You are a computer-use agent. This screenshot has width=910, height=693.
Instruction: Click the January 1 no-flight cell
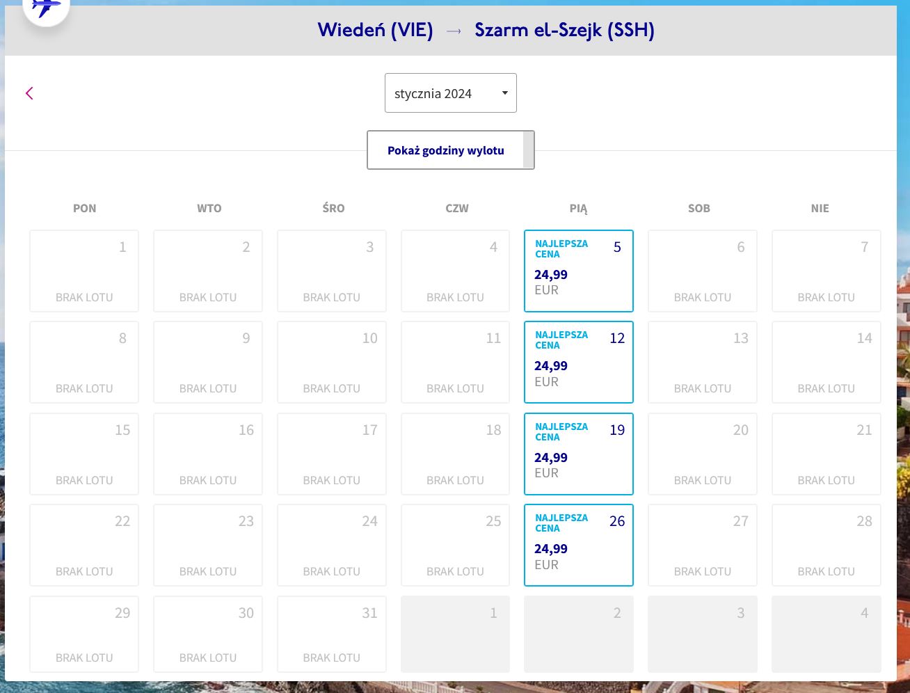point(84,271)
